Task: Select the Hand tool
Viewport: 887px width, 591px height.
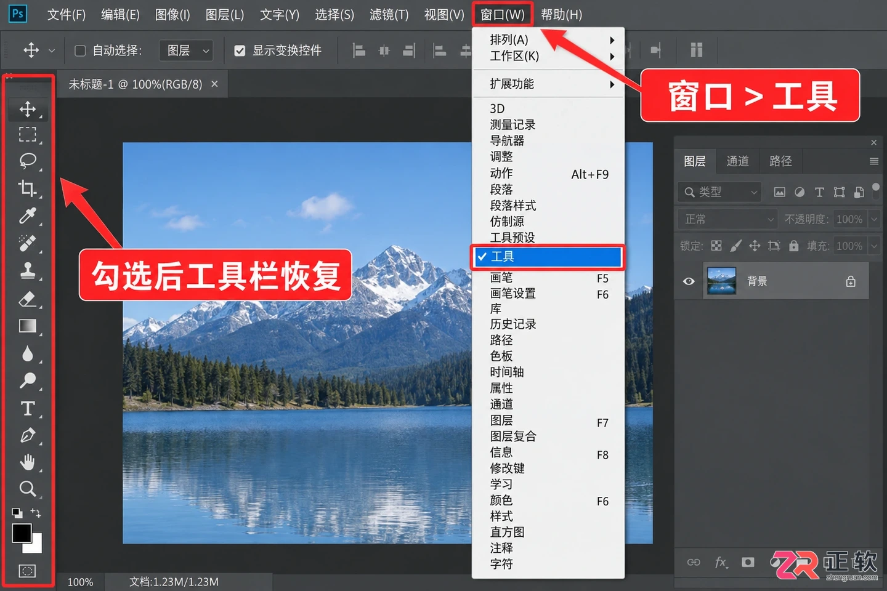Action: pyautogui.click(x=27, y=462)
